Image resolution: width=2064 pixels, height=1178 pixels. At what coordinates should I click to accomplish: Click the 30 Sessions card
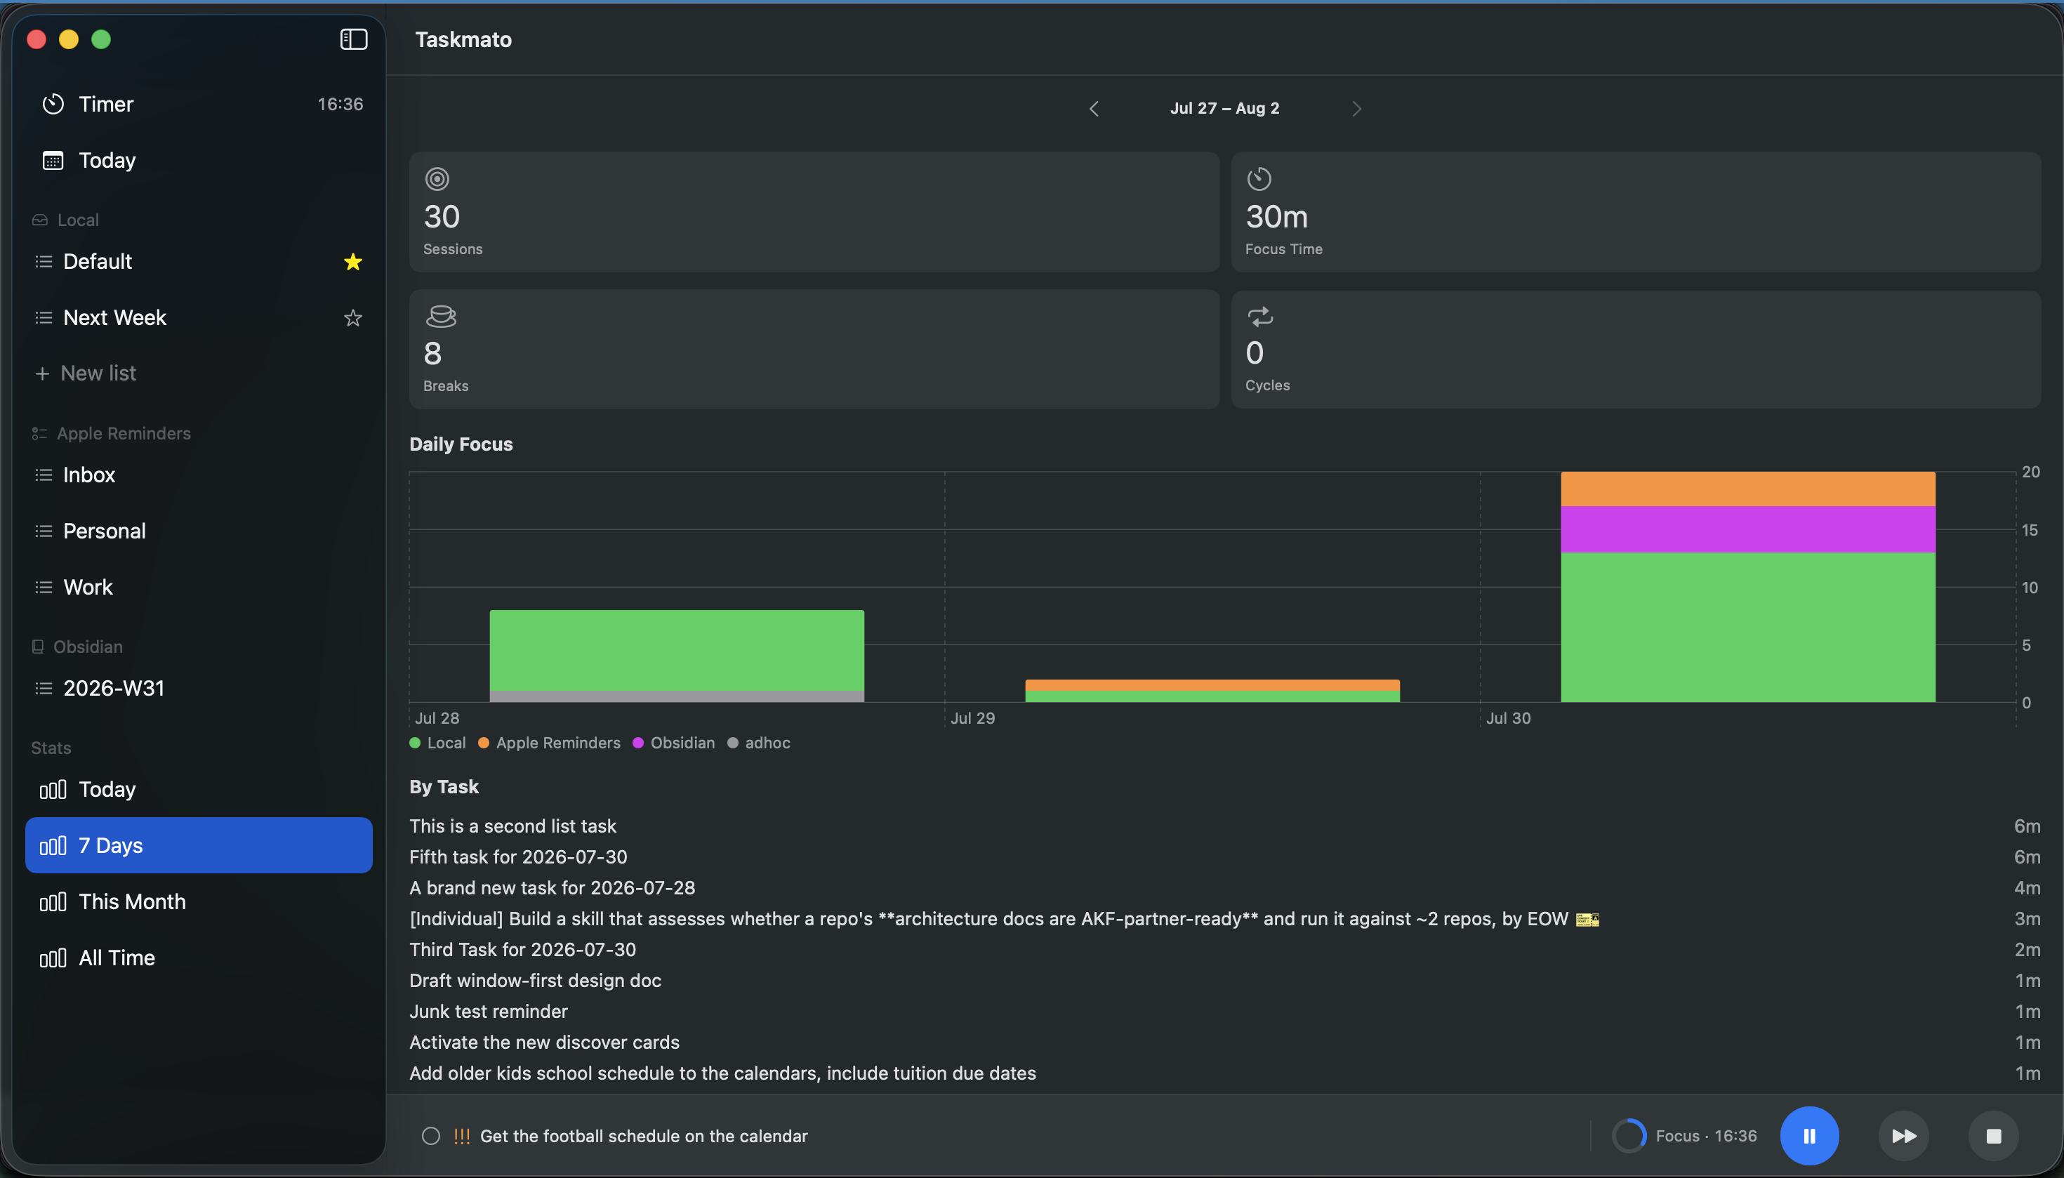[x=814, y=212]
